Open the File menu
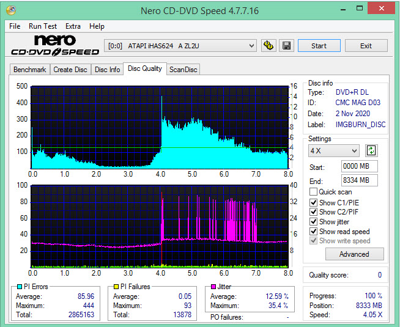The width and height of the screenshot is (400, 327). [15, 26]
